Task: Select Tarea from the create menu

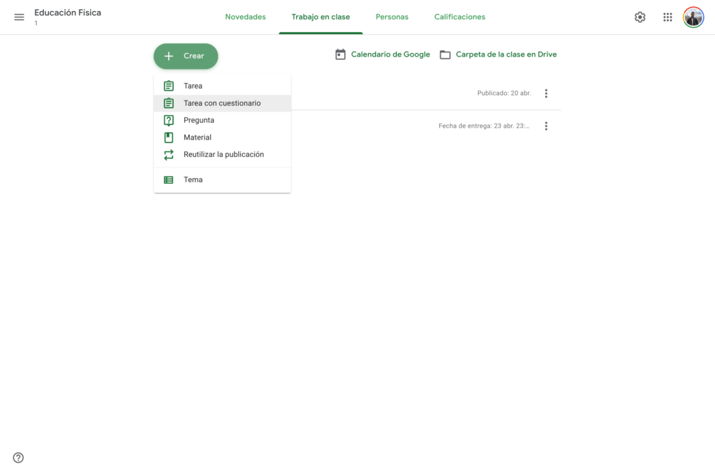Action: pyautogui.click(x=193, y=86)
